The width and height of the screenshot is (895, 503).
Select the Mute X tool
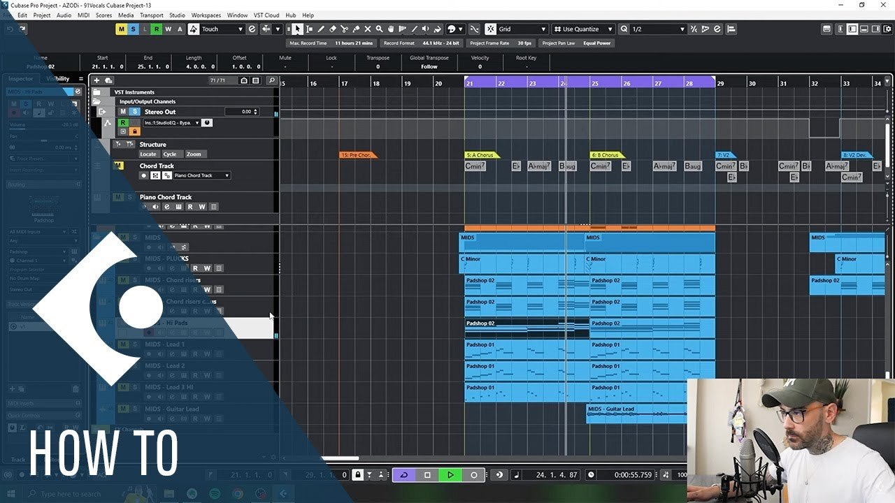click(x=368, y=29)
